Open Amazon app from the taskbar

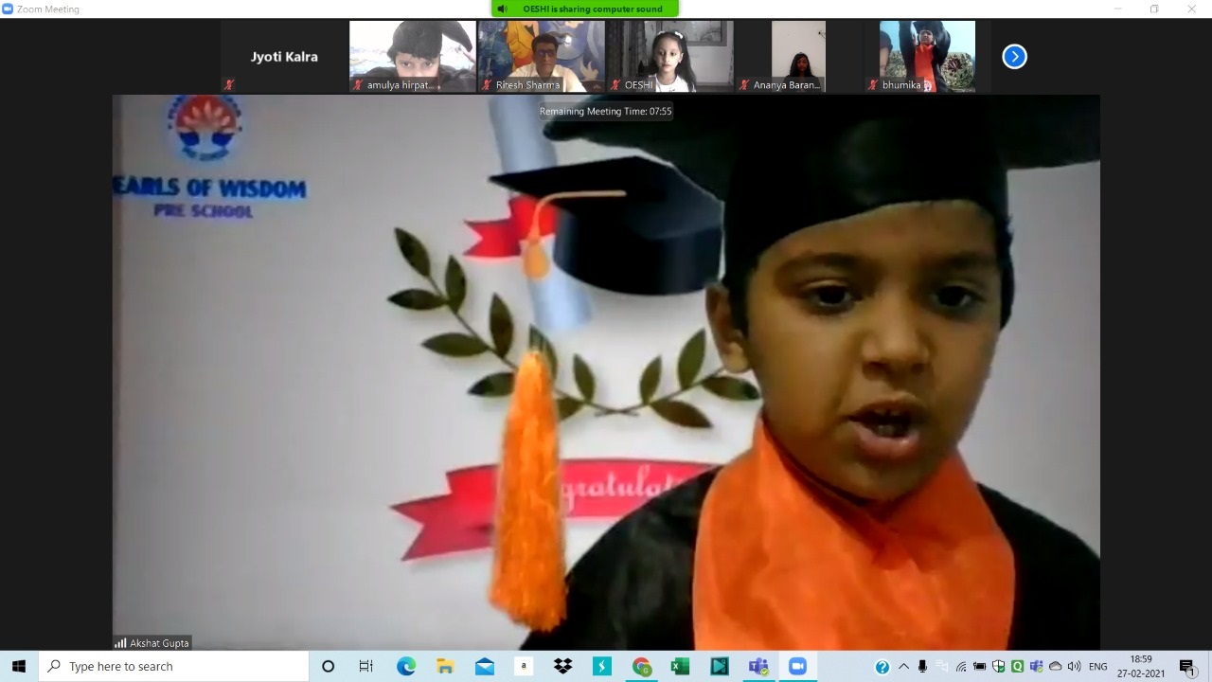click(x=524, y=666)
